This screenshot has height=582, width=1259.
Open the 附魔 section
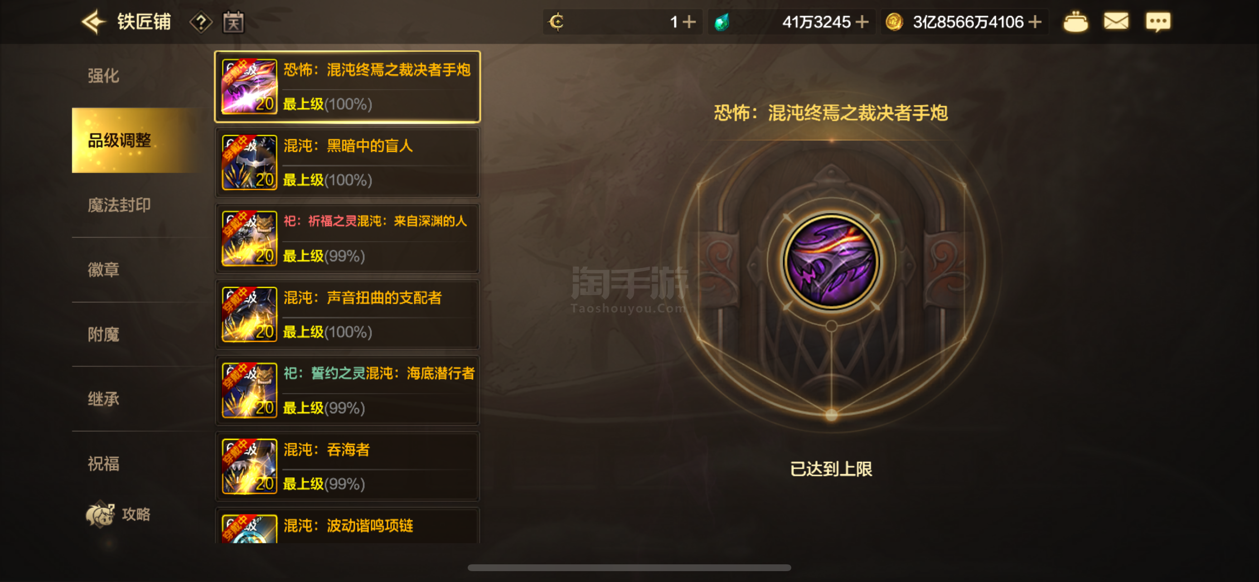click(103, 335)
